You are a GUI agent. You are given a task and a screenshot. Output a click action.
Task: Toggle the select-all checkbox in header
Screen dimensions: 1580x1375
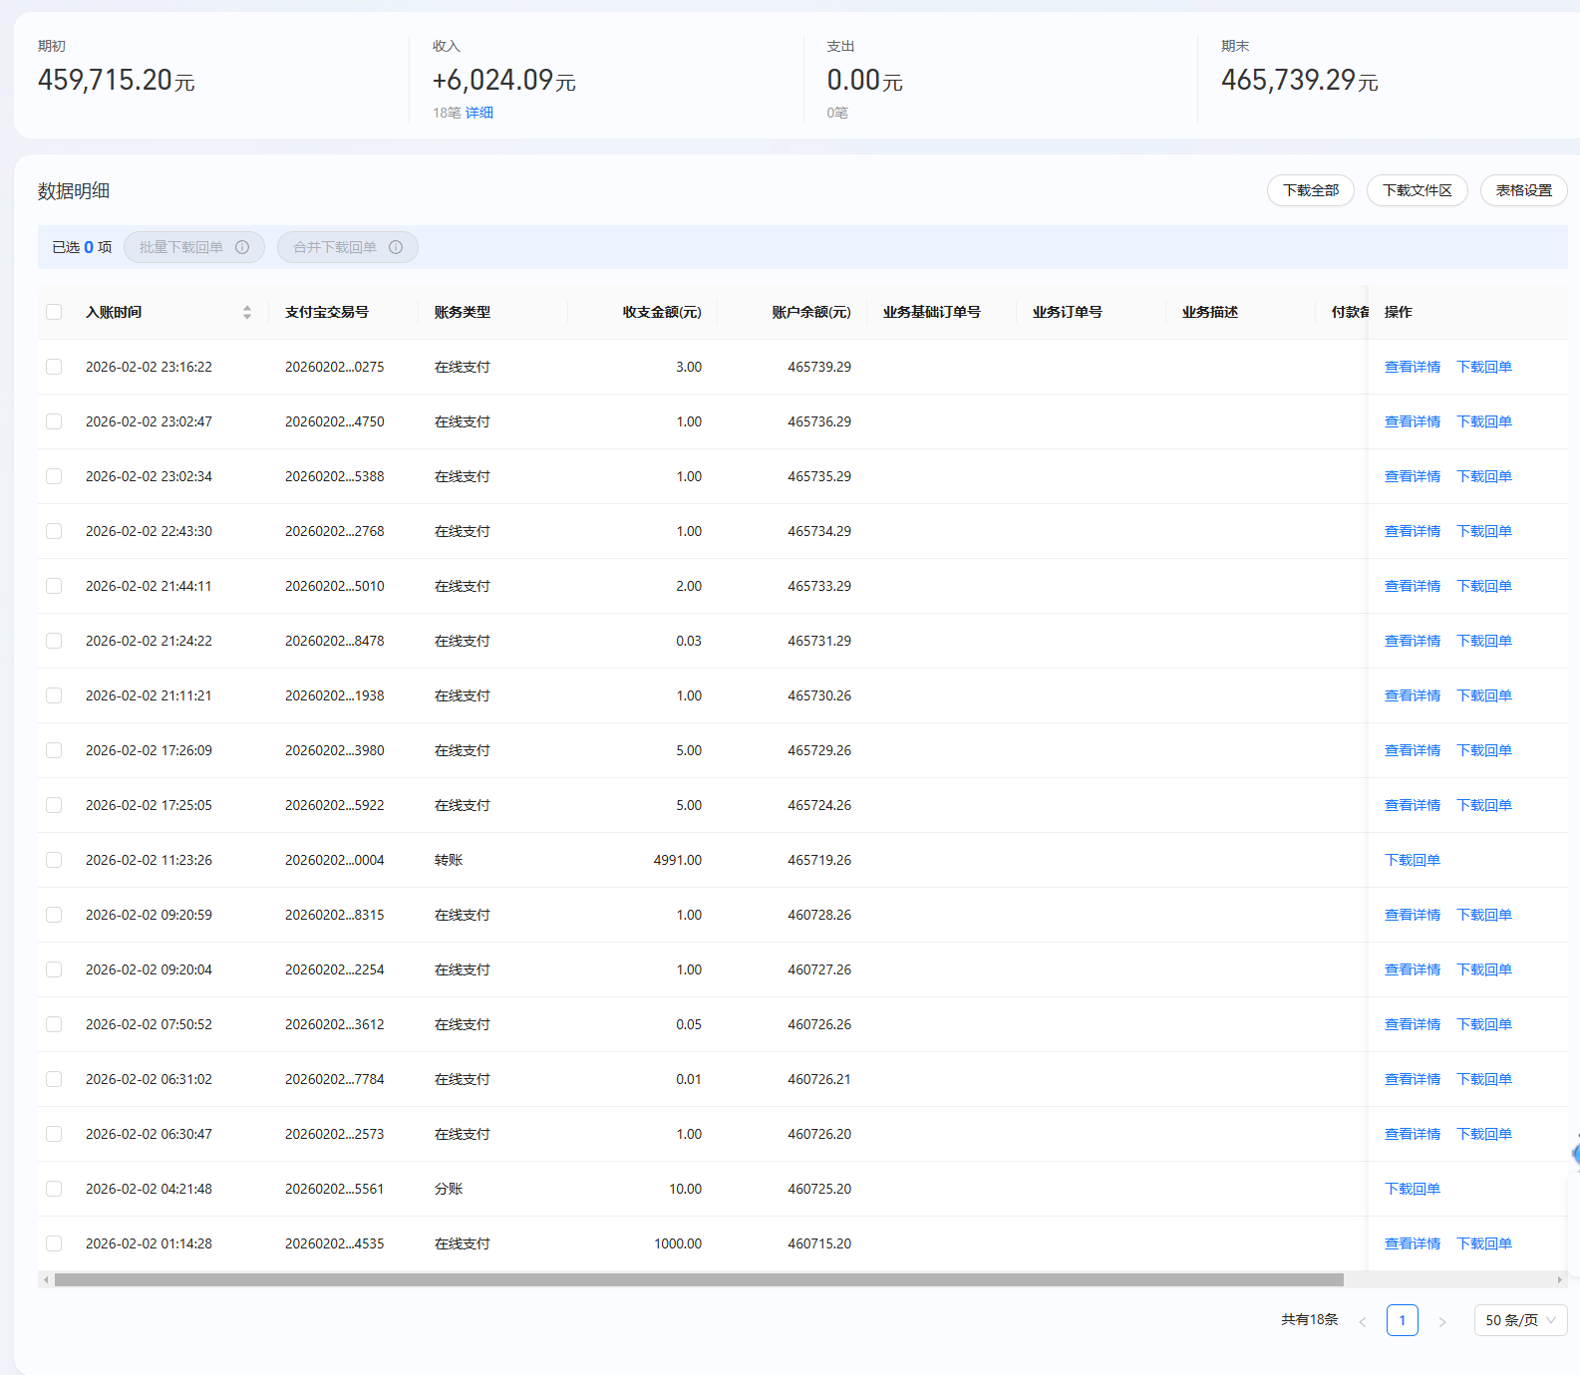tap(54, 312)
